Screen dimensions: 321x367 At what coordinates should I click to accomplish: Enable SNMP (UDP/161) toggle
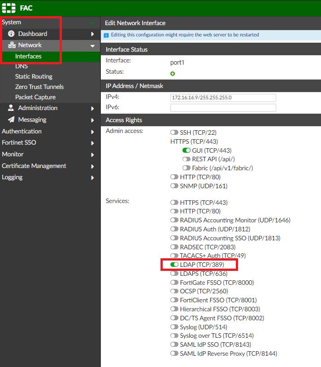click(x=174, y=186)
